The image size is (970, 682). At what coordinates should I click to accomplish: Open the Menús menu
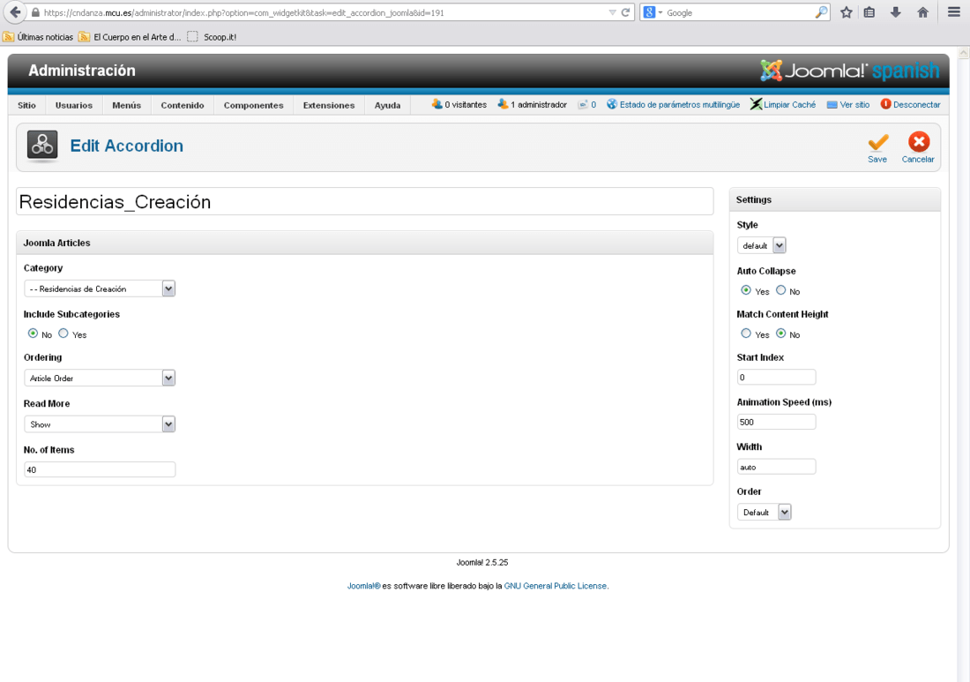click(x=127, y=105)
